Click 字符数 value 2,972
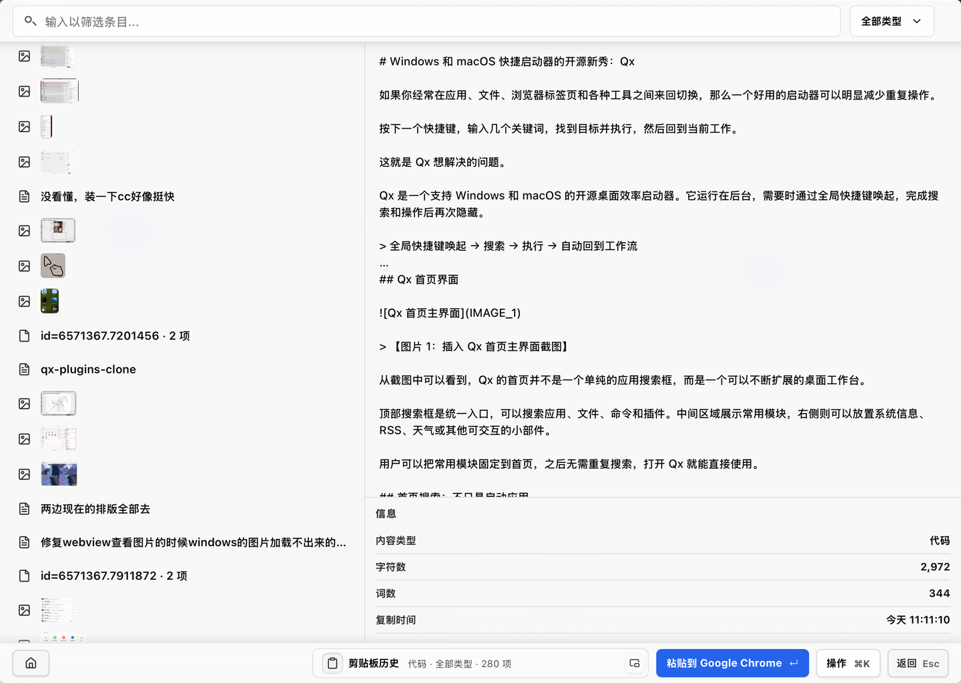 tap(935, 567)
